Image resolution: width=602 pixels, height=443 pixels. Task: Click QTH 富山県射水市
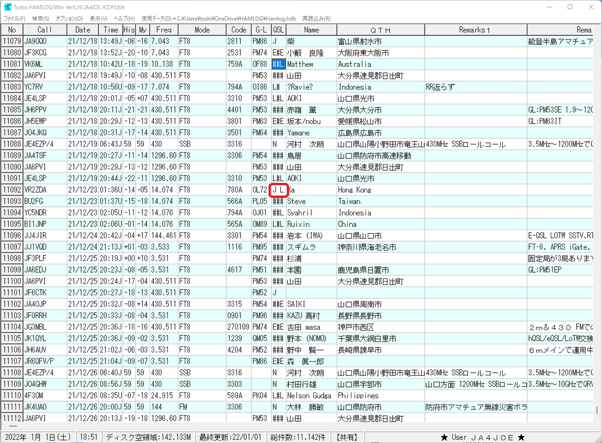360,41
